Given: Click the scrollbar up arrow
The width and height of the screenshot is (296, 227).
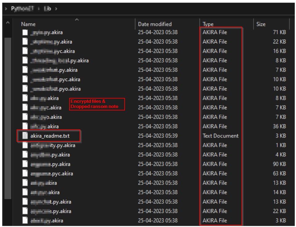Looking at the screenshot, I should [8, 23].
